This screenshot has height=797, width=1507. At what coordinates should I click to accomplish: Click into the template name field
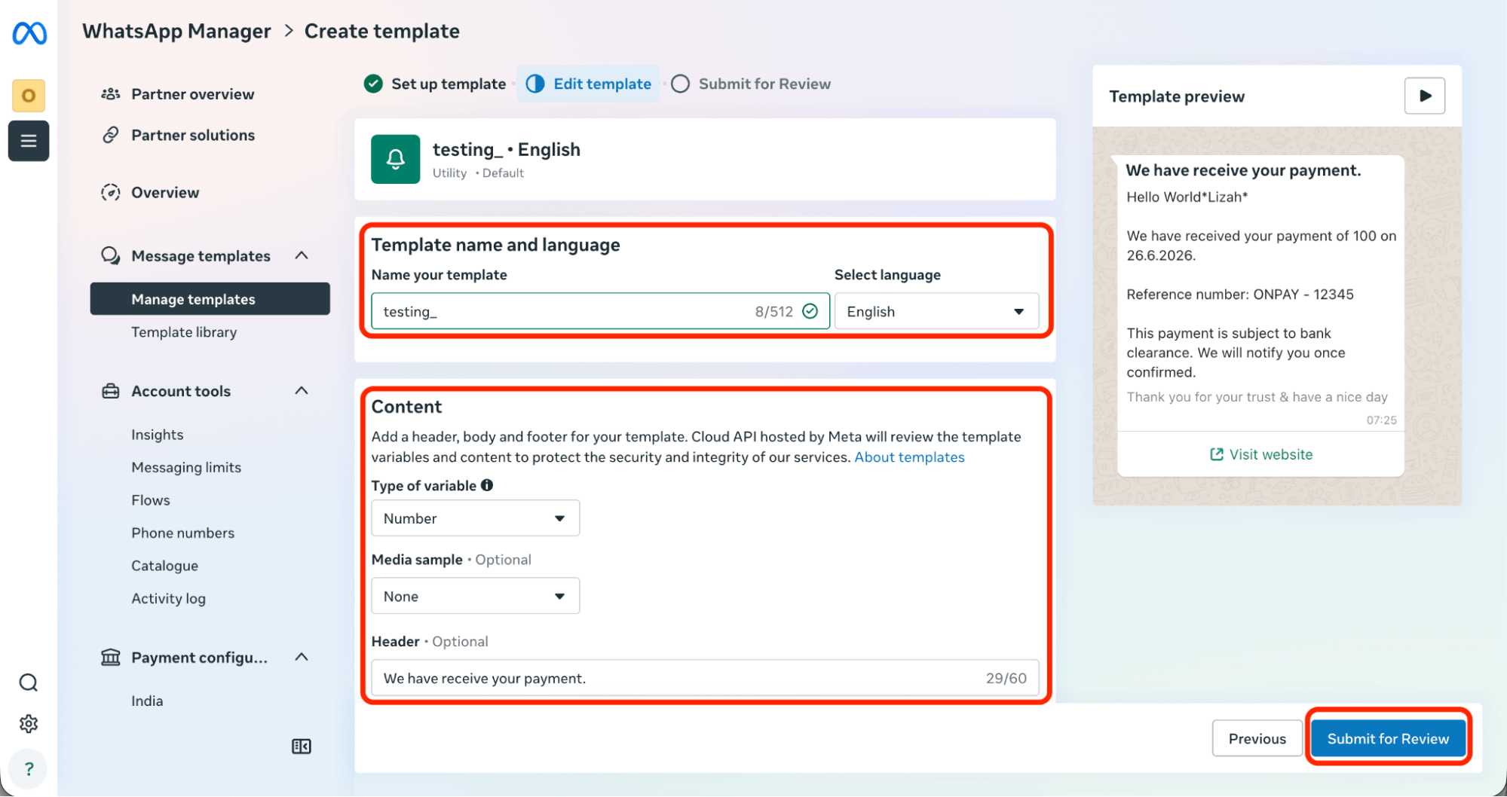click(600, 311)
